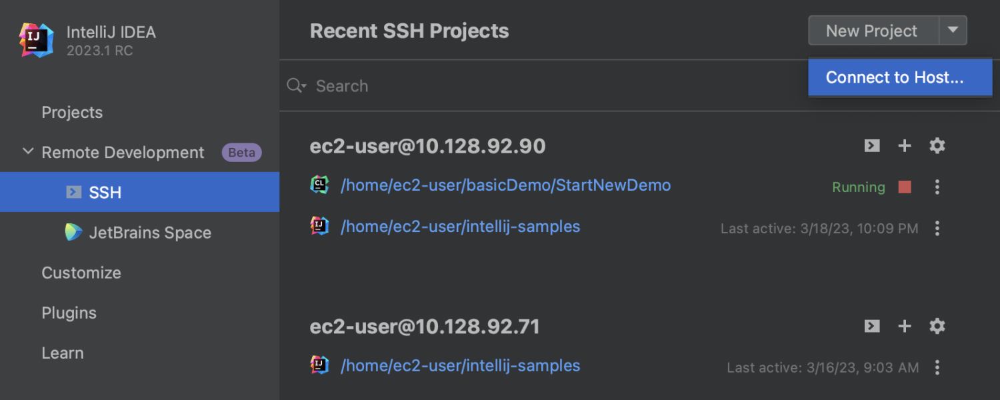The image size is (1000, 400).
Task: Open more options for StartNewDemo project
Action: 937,187
